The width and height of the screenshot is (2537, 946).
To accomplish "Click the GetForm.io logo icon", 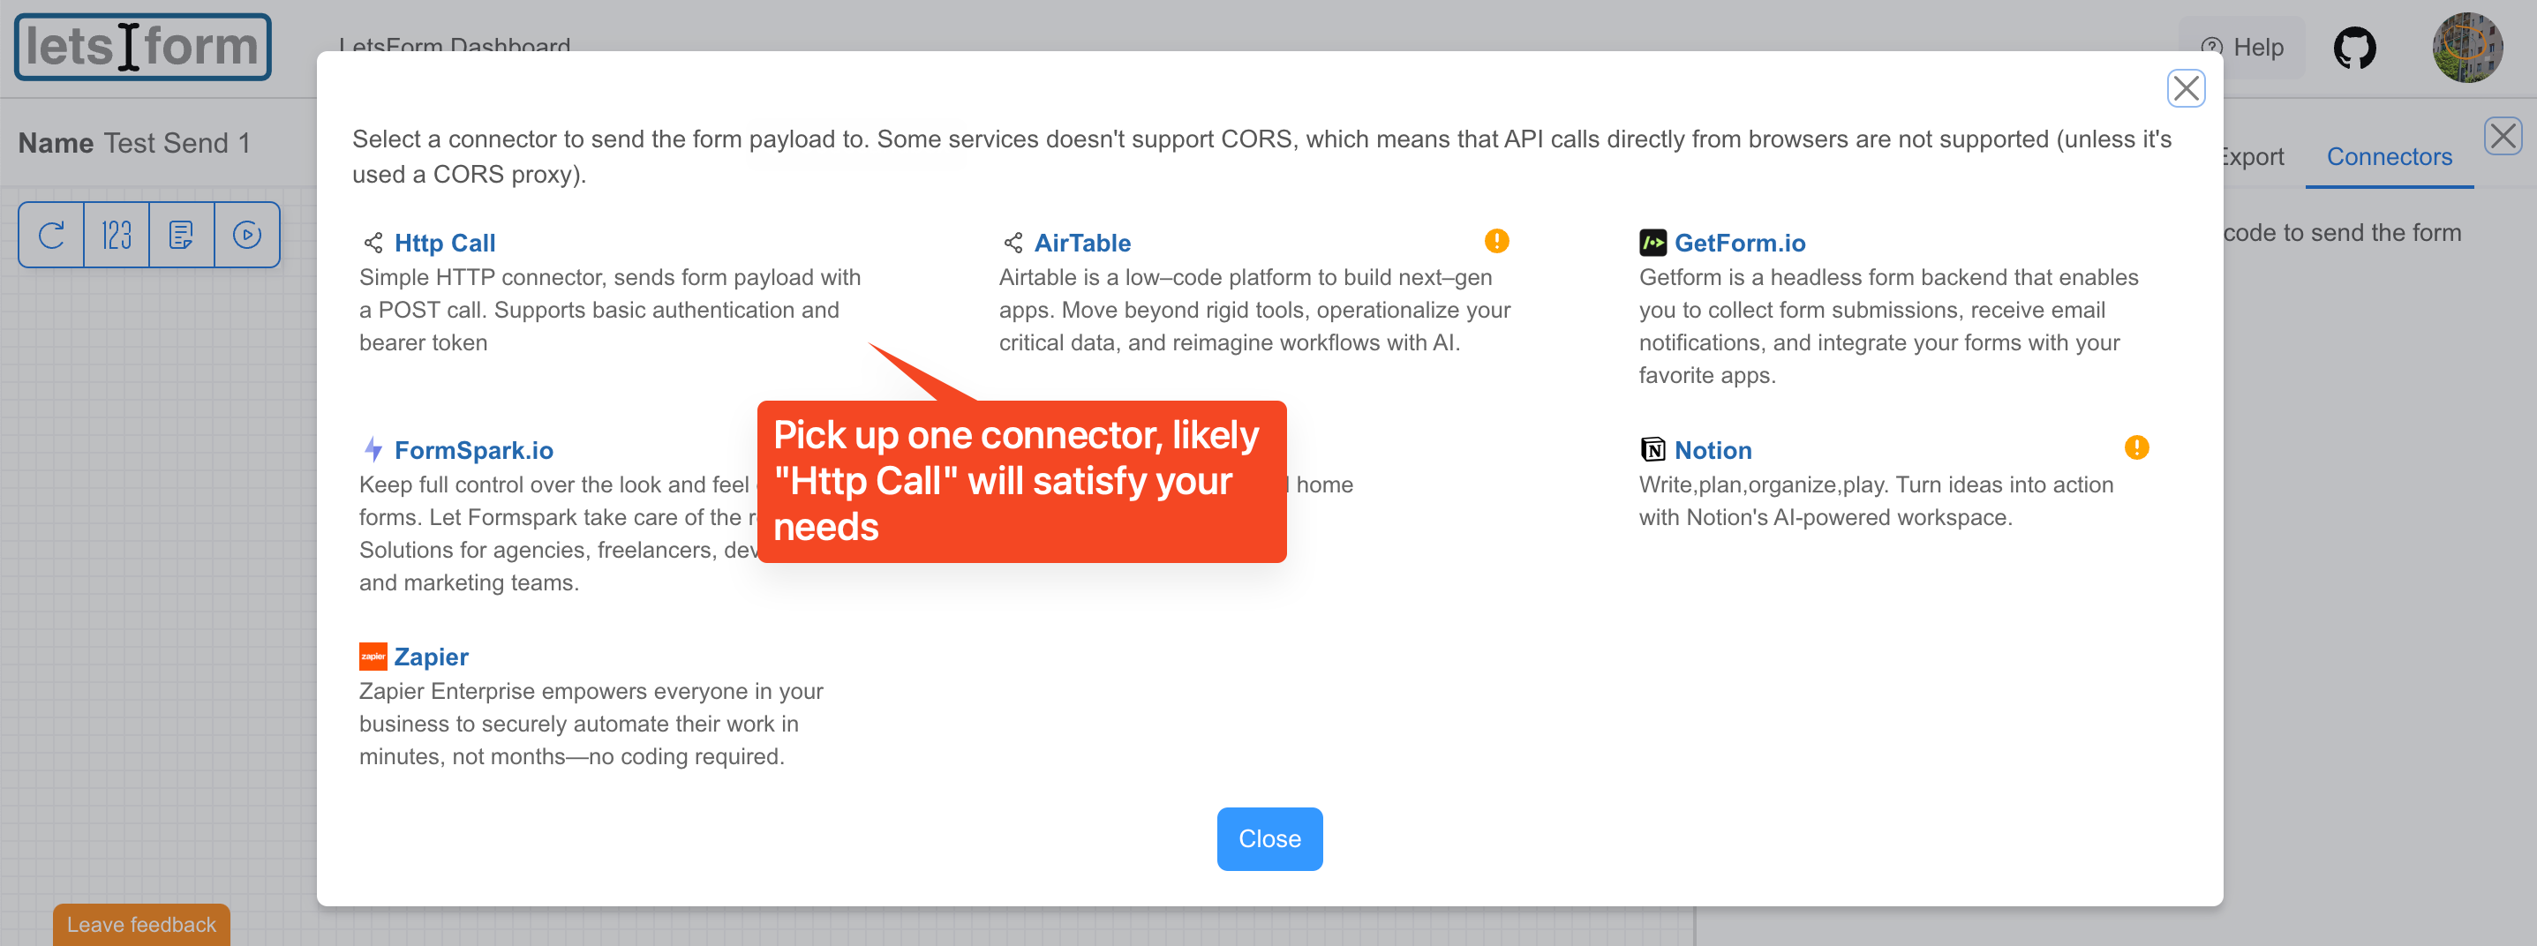I will (x=1652, y=242).
